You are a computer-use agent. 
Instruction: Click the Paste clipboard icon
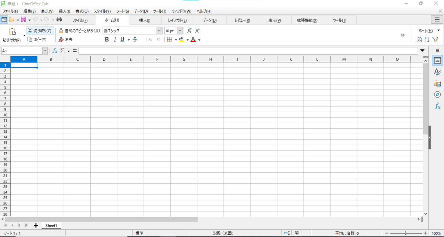coord(12,32)
